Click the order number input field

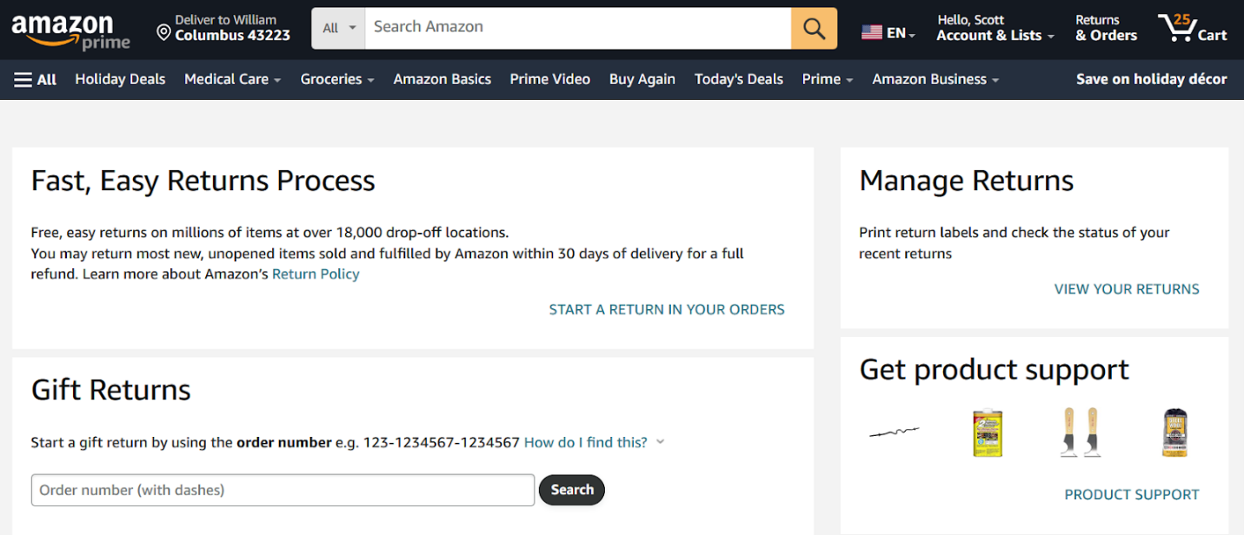(x=283, y=490)
